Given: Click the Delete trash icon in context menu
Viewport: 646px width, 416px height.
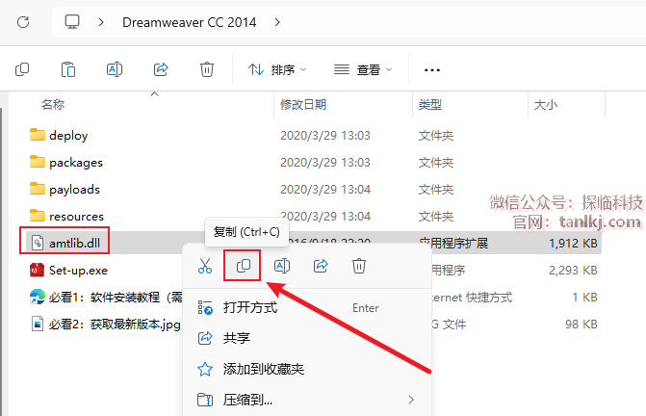Looking at the screenshot, I should tap(359, 266).
